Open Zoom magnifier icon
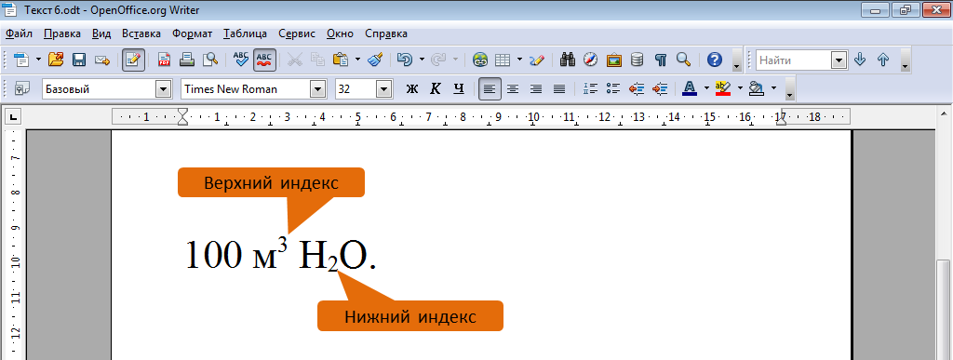 (x=684, y=60)
